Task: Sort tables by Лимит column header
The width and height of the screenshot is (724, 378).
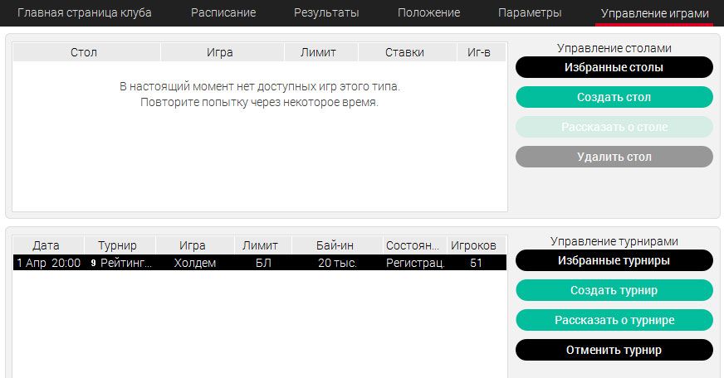Action: point(321,52)
